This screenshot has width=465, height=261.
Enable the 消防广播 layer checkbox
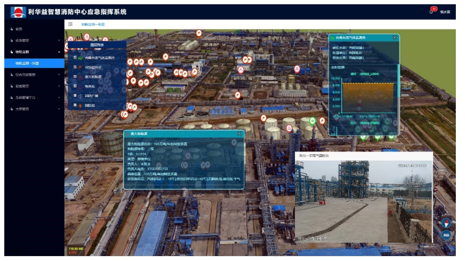[75, 95]
